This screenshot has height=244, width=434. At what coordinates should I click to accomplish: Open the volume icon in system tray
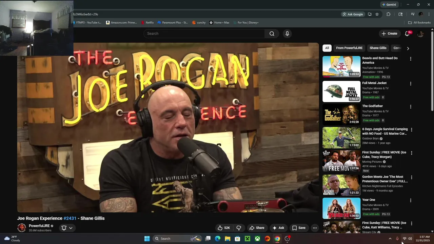pyautogui.click(x=410, y=239)
